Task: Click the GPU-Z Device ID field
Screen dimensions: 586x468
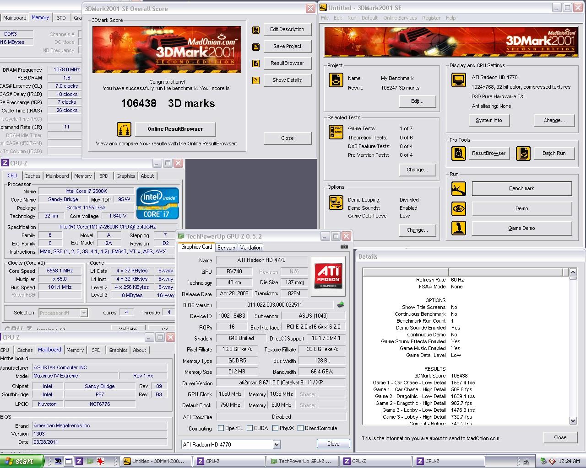Action: coord(232,316)
